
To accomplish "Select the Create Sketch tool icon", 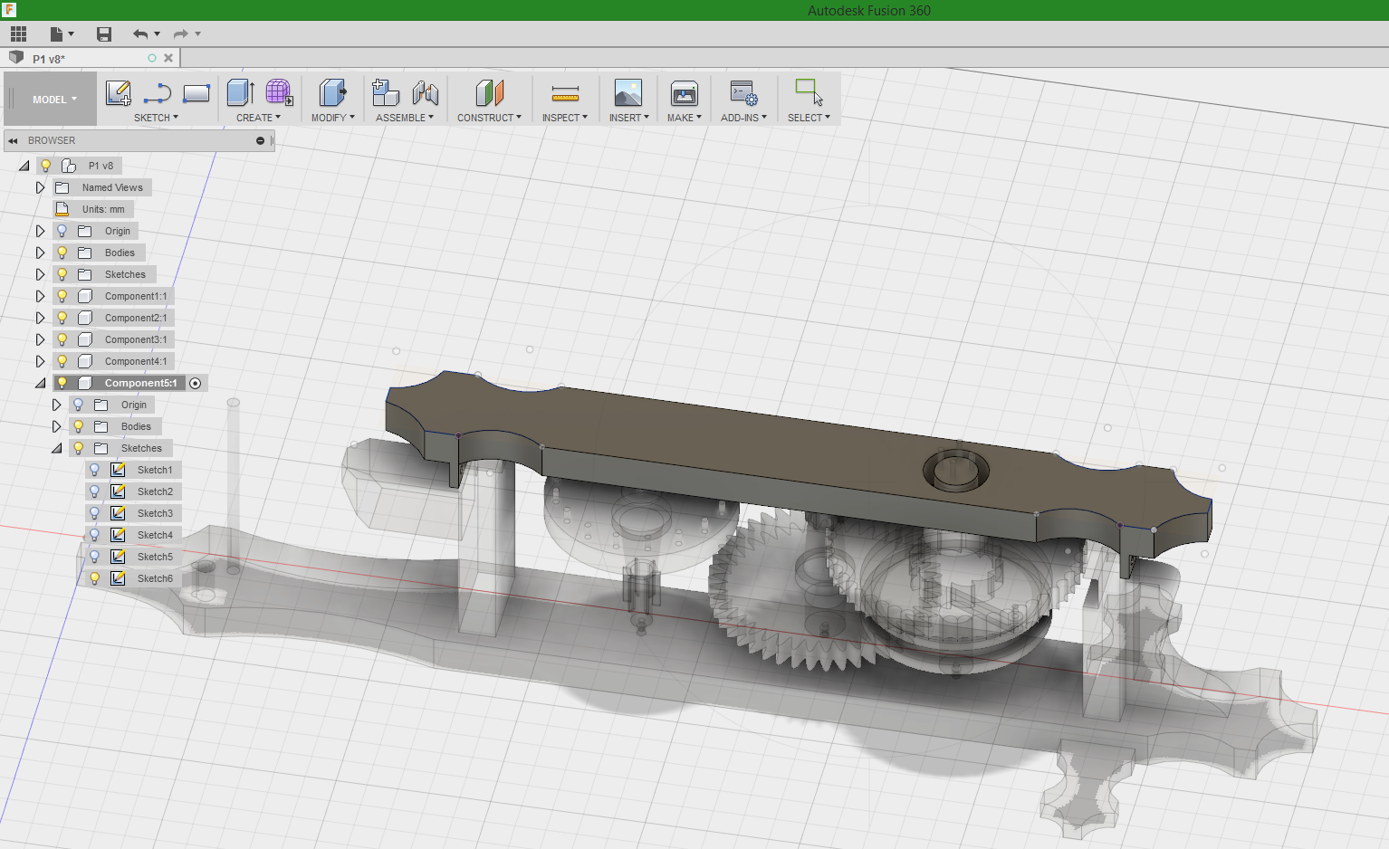I will [119, 92].
